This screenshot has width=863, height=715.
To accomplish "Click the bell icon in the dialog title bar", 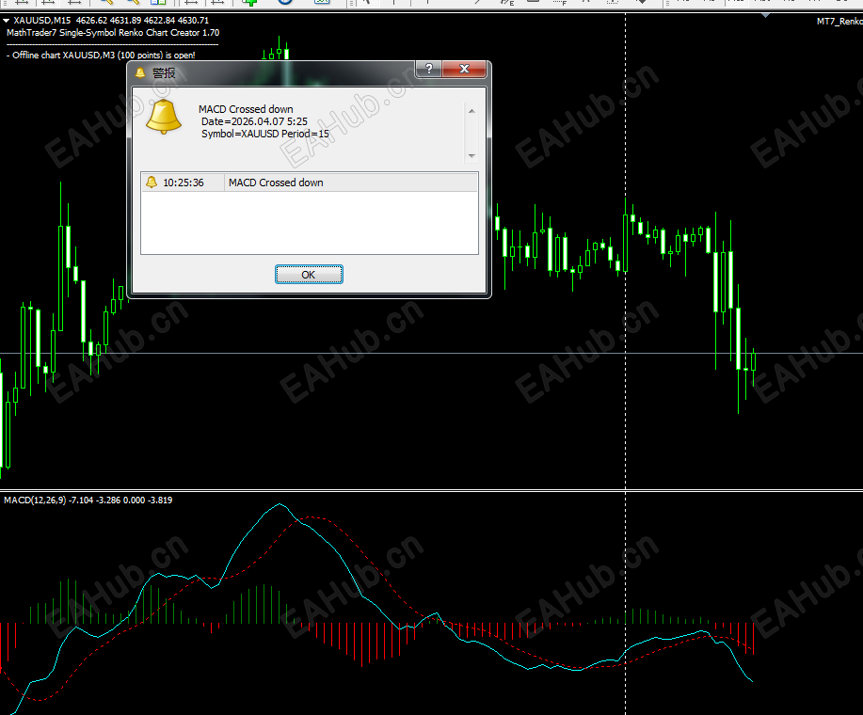I will (x=140, y=72).
